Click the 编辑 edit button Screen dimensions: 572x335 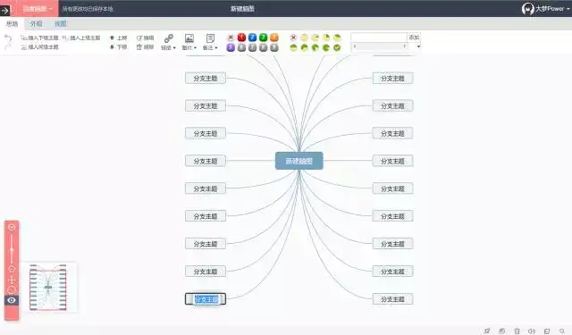[145, 38]
